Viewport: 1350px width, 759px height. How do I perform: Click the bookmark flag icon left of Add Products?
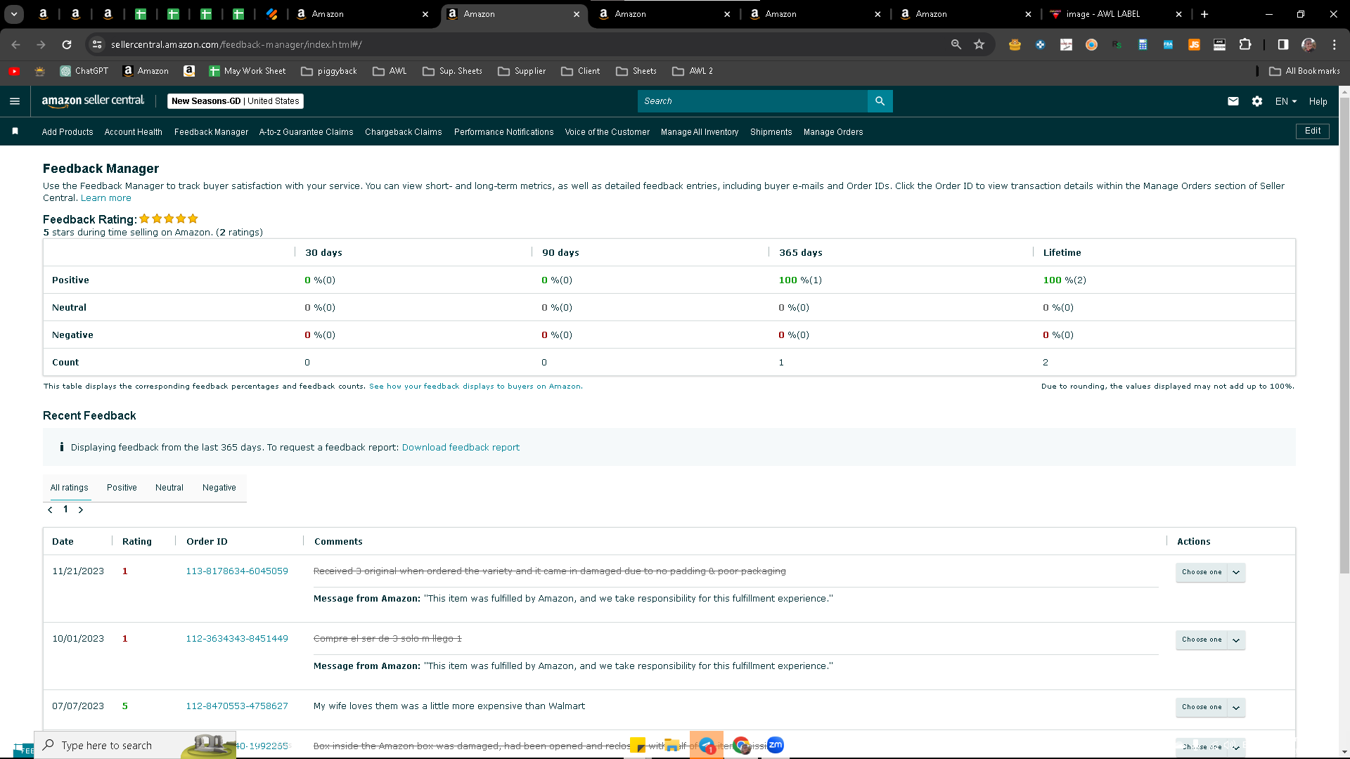click(x=15, y=131)
